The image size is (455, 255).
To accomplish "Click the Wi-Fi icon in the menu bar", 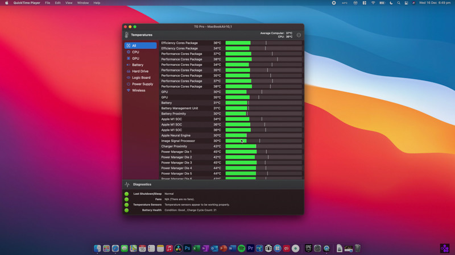I will tap(373, 3).
